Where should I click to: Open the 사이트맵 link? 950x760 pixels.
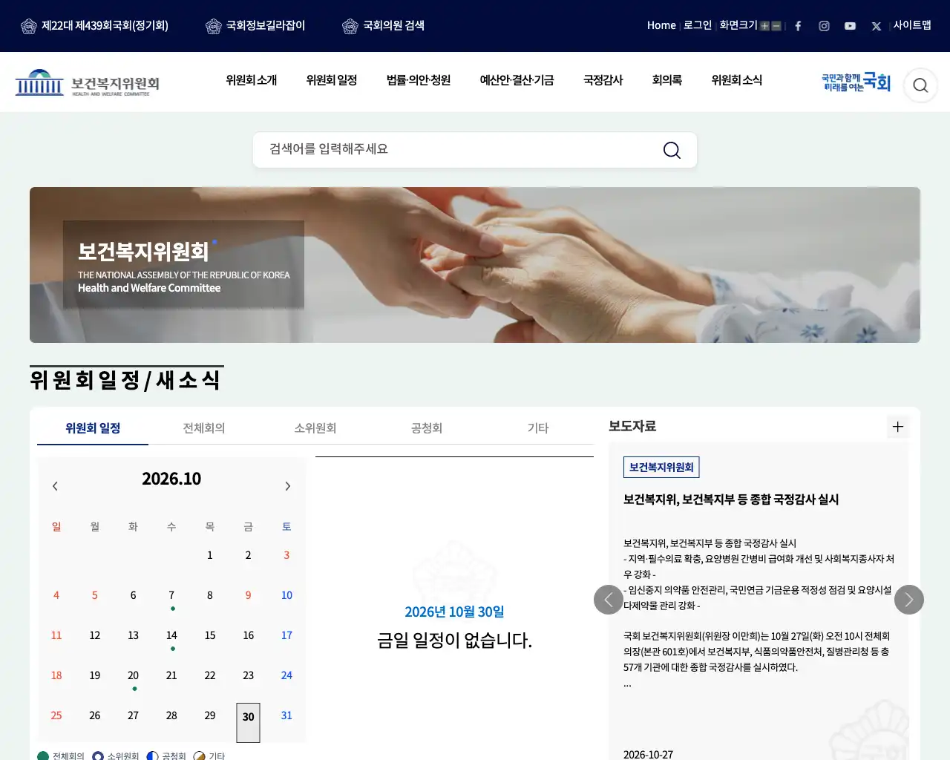click(x=912, y=26)
